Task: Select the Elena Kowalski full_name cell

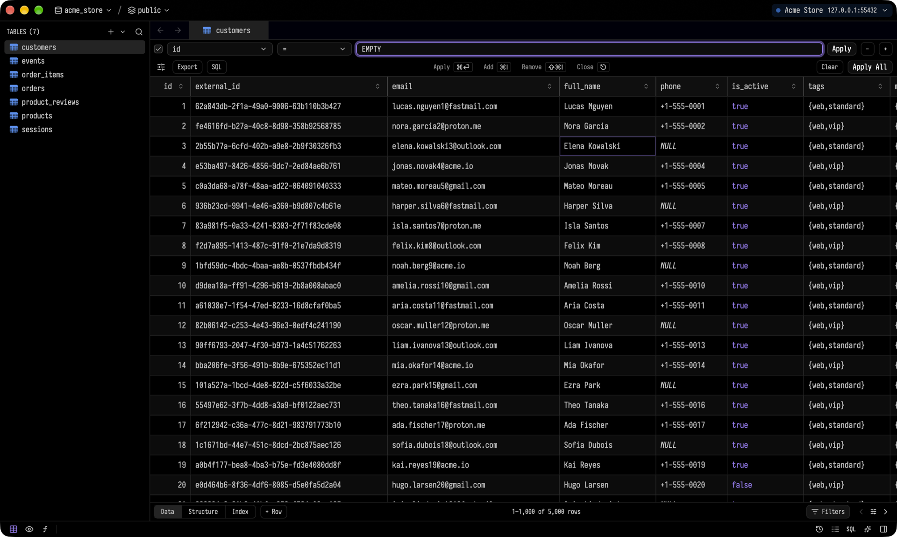Action: [607, 146]
